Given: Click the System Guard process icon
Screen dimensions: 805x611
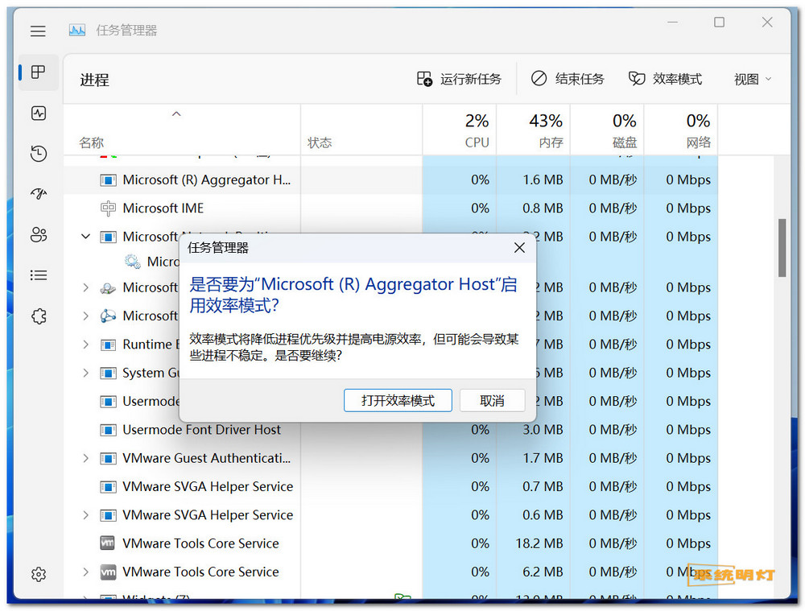Looking at the screenshot, I should 108,373.
